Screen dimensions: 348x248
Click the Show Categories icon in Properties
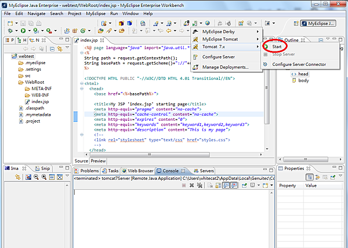(x=310, y=177)
